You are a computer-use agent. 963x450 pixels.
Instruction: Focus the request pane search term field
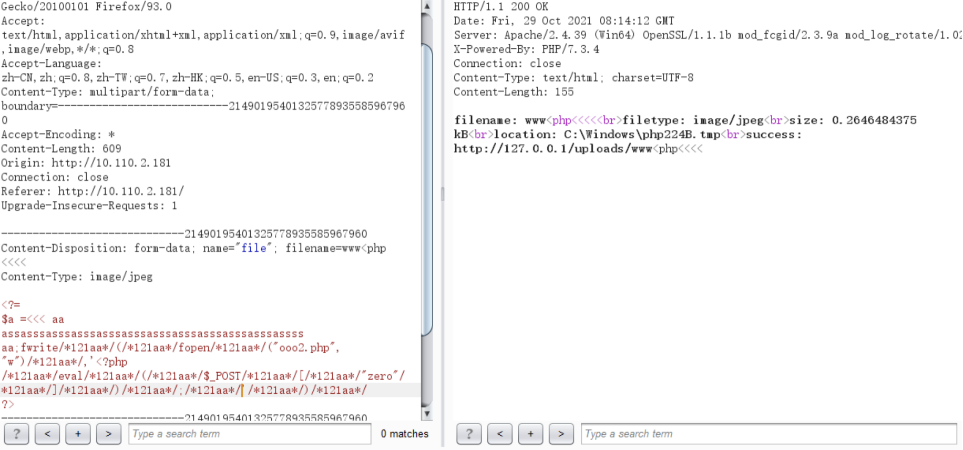(250, 434)
